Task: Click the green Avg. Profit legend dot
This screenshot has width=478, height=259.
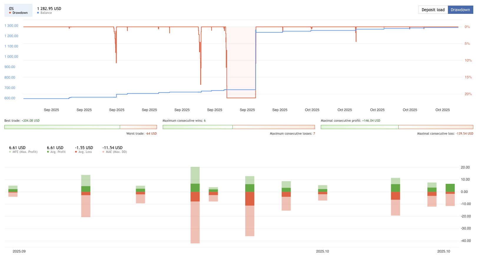Action: click(48, 152)
